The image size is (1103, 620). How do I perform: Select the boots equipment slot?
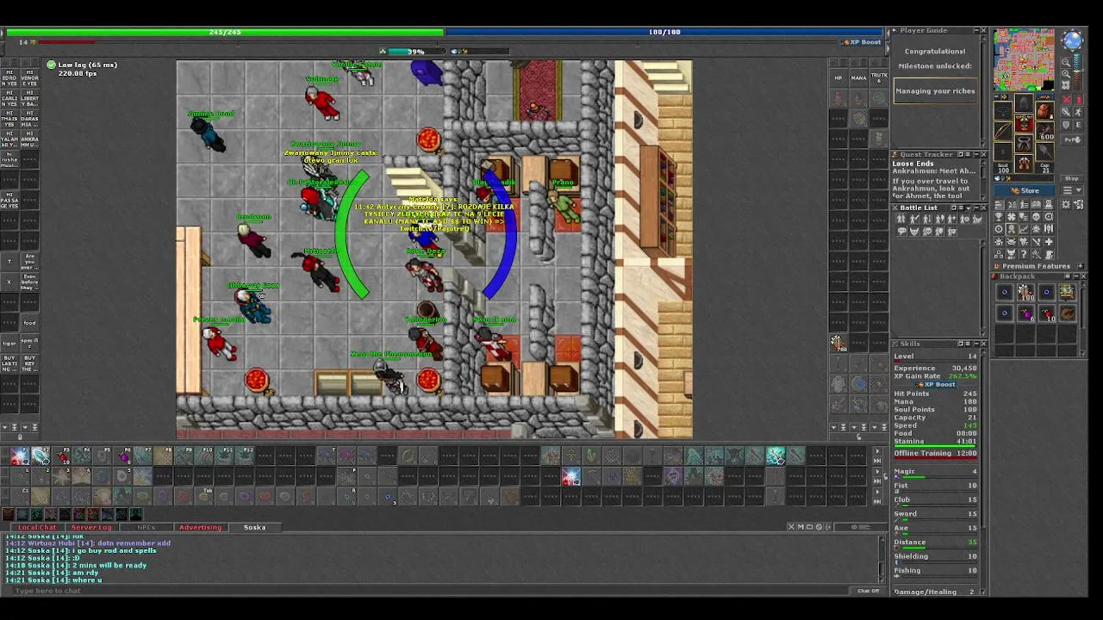click(x=1024, y=162)
